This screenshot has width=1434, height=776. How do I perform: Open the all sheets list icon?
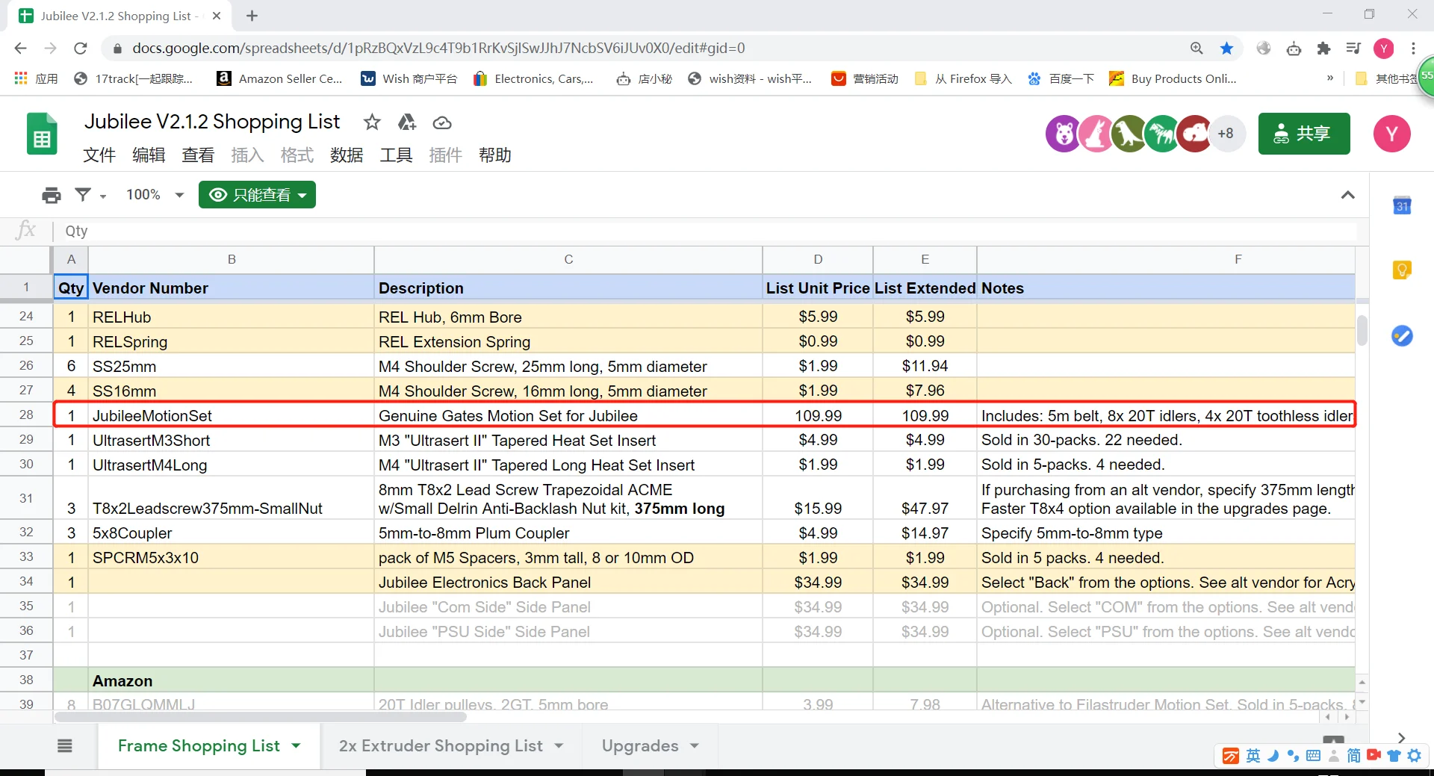[65, 745]
